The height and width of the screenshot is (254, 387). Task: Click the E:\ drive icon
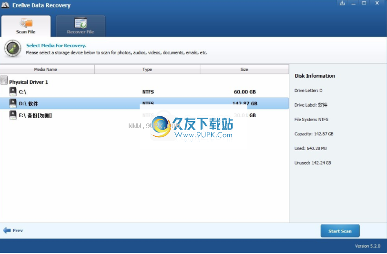point(13,115)
